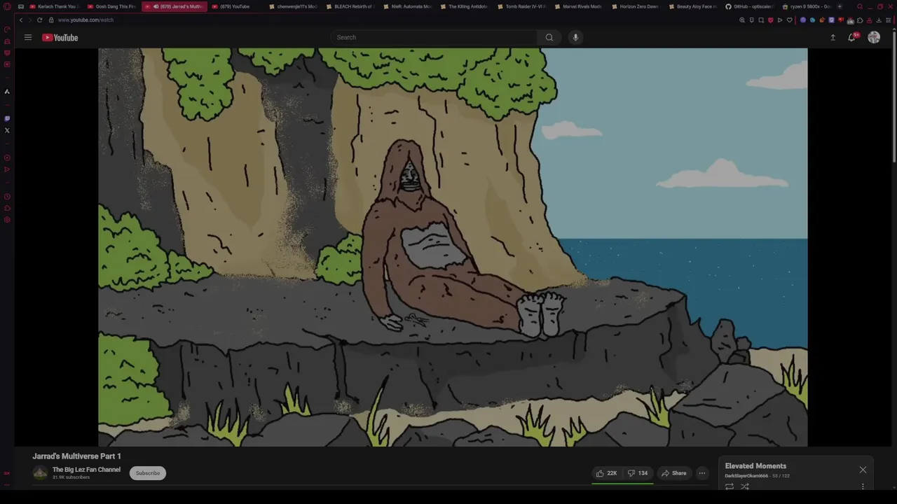Click the address bar URL youtube.com/watch
The image size is (897, 504).
click(x=85, y=20)
